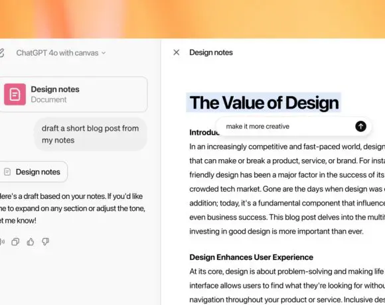Open the ChatGPT 4o with canvas model dropdown
Image resolution: width=385 pixels, height=305 pixels.
click(x=61, y=53)
